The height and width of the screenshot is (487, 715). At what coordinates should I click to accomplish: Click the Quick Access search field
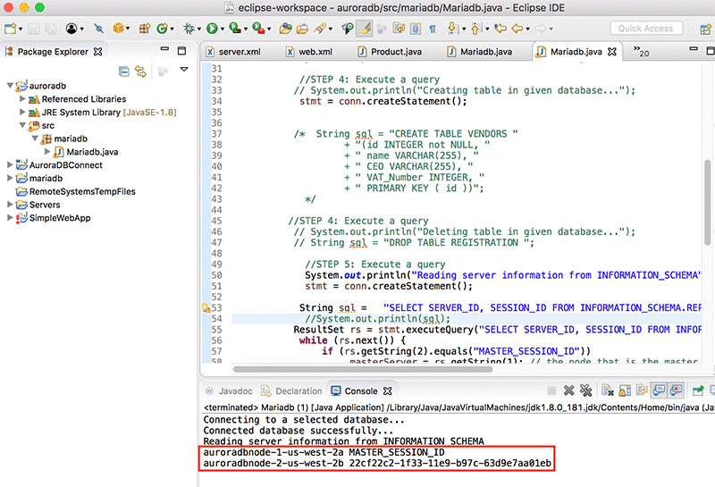point(647,29)
